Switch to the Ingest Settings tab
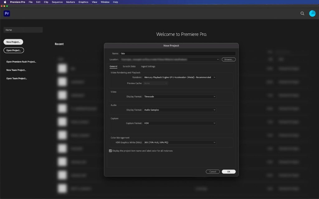 click(x=148, y=67)
